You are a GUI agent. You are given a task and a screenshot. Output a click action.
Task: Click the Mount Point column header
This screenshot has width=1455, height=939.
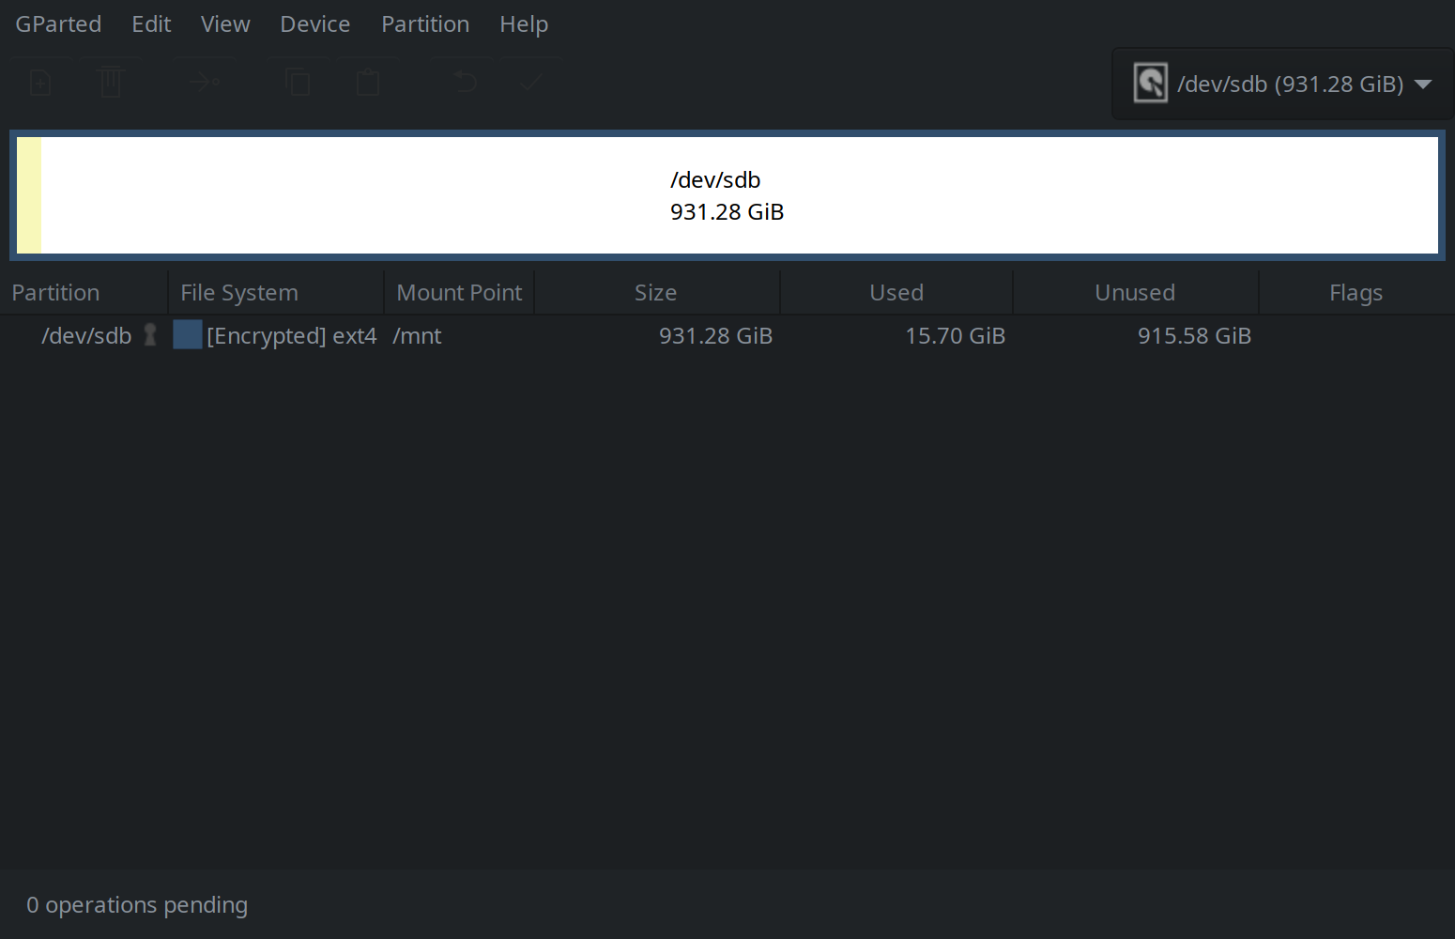coord(459,292)
